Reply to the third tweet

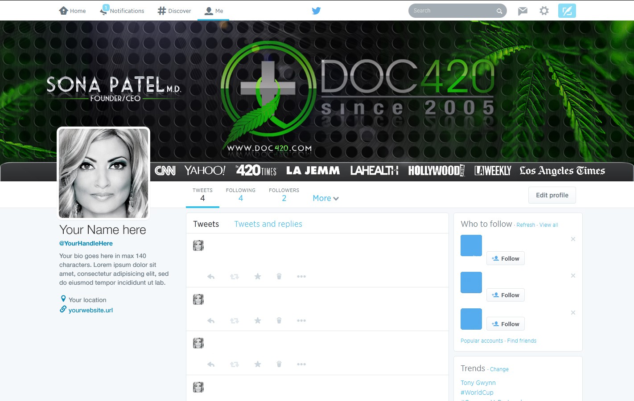click(x=211, y=364)
